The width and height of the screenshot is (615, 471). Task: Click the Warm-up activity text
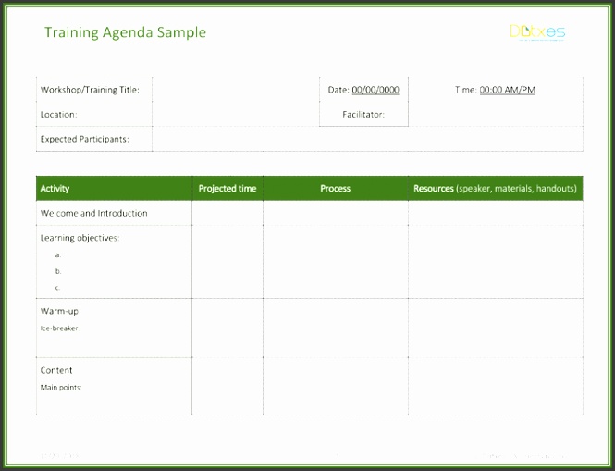click(x=59, y=311)
